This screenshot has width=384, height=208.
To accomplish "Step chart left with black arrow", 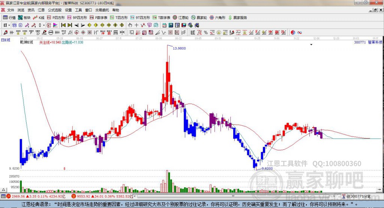I will click(x=76, y=25).
